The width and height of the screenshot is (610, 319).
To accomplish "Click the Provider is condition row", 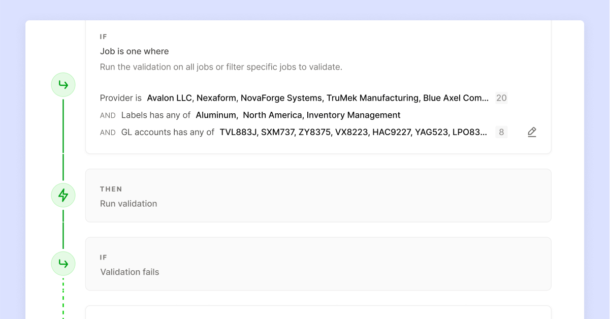I will pos(120,98).
